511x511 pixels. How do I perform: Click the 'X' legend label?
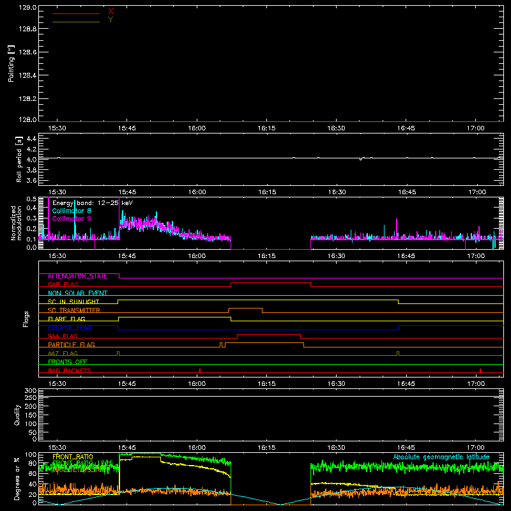(x=111, y=11)
